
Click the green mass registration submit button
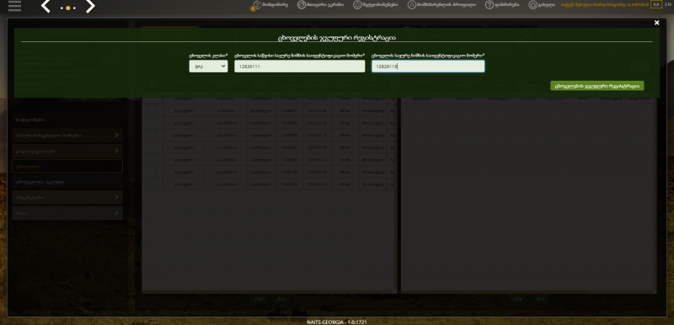pyautogui.click(x=597, y=86)
